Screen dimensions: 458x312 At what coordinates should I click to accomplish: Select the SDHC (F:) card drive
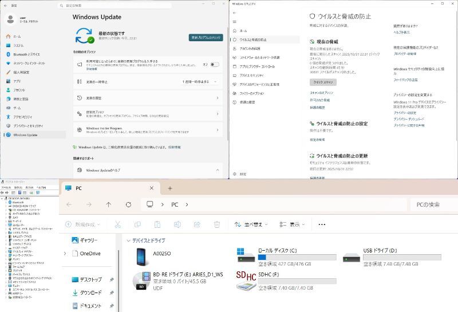[286, 281]
